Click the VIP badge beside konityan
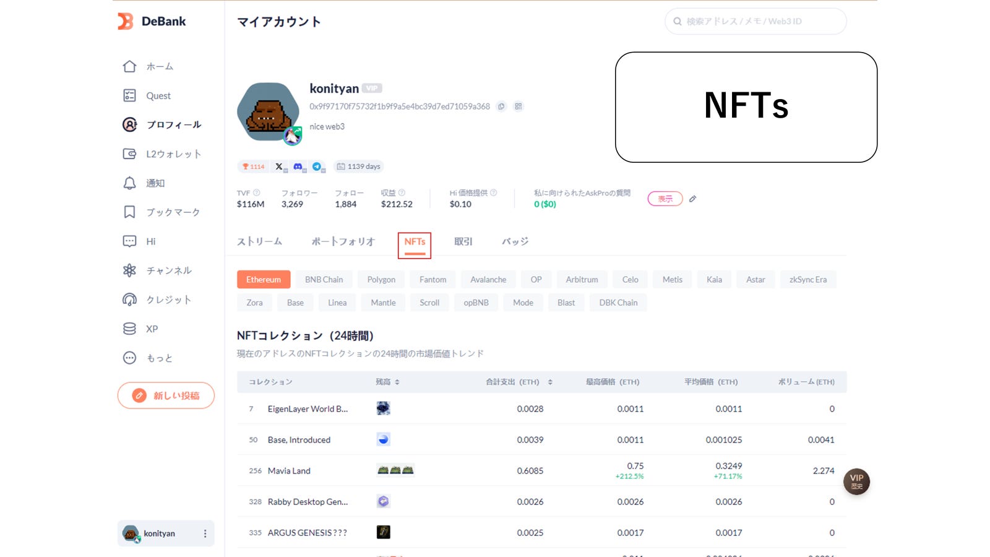Screen dimensions: 990x557 click(372, 89)
